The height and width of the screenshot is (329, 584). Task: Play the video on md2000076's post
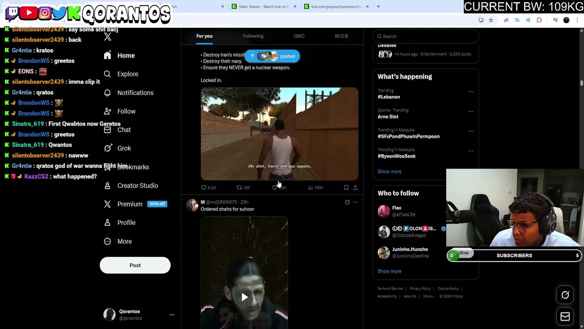point(245,297)
